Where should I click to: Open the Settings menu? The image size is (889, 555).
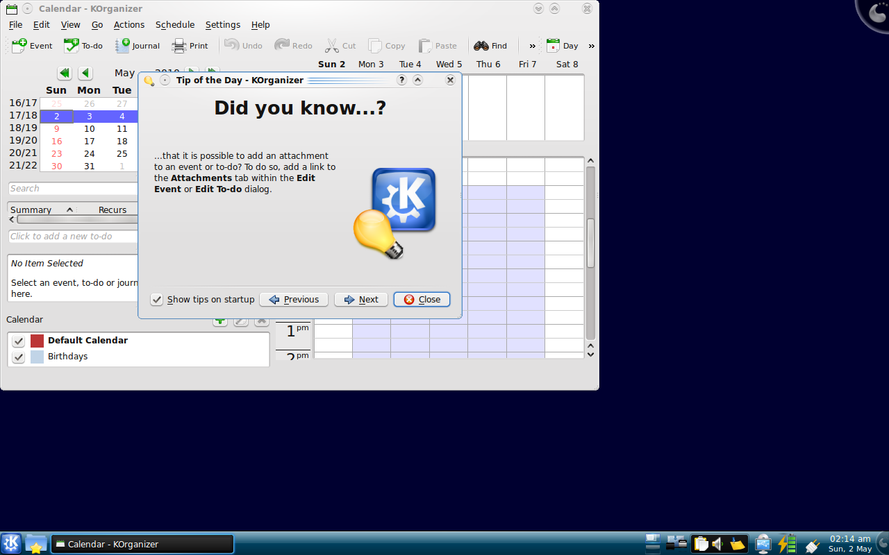coord(223,24)
